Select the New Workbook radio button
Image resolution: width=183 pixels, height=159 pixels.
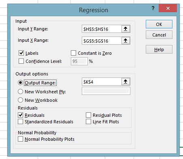20,100
